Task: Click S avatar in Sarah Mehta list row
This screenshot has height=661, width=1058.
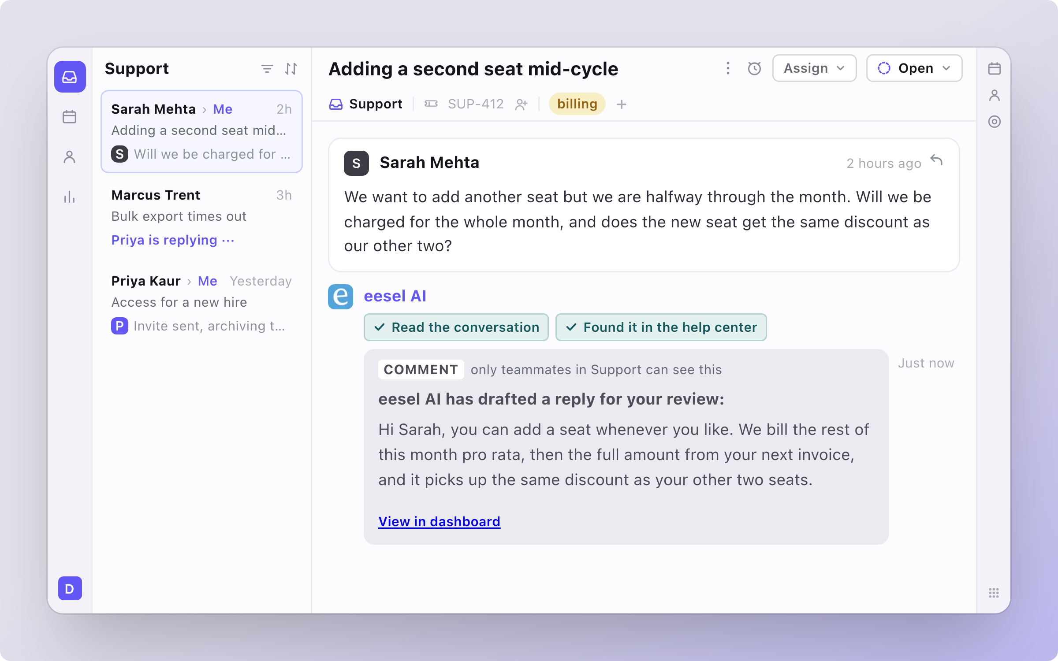Action: pos(119,154)
